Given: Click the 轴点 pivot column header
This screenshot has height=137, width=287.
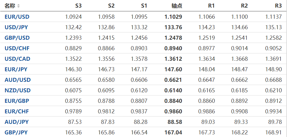Looking at the screenshot, I should pyautogui.click(x=177, y=6).
